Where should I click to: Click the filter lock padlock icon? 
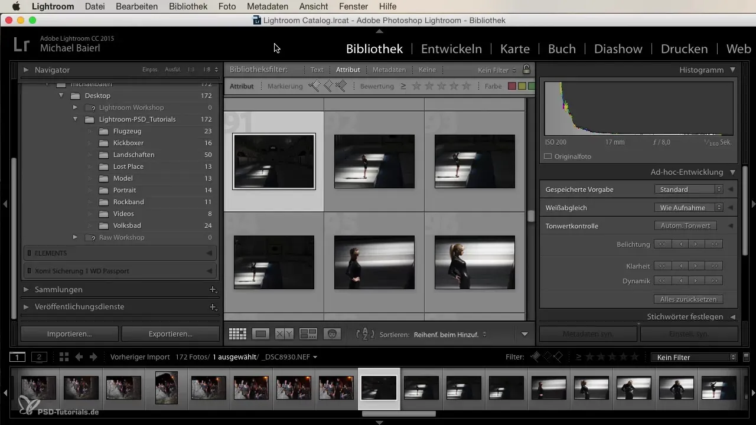click(x=526, y=70)
